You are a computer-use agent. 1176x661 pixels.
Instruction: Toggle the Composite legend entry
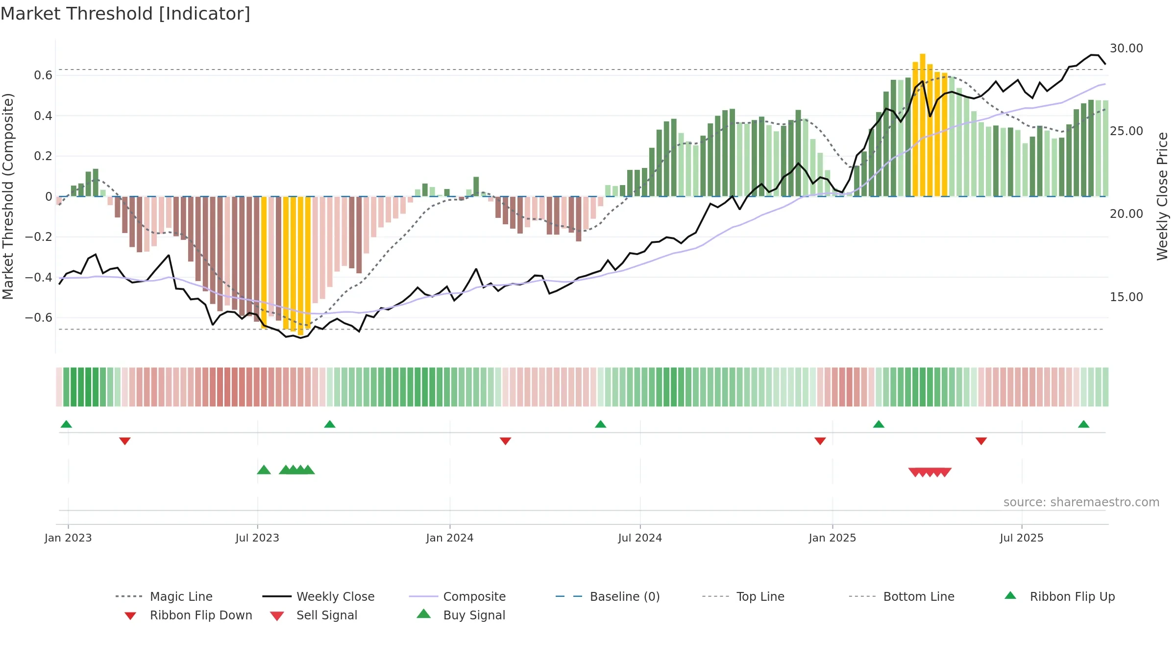click(x=457, y=596)
